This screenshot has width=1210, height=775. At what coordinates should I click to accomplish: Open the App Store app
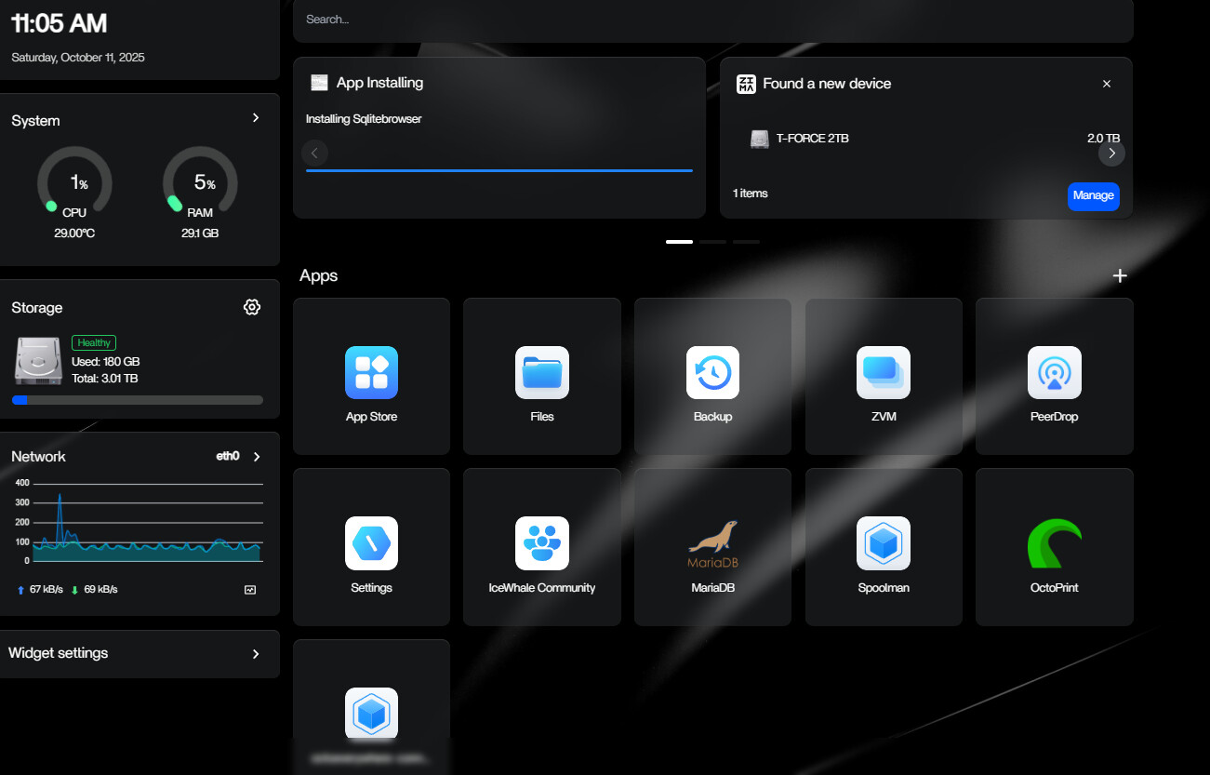pos(371,373)
